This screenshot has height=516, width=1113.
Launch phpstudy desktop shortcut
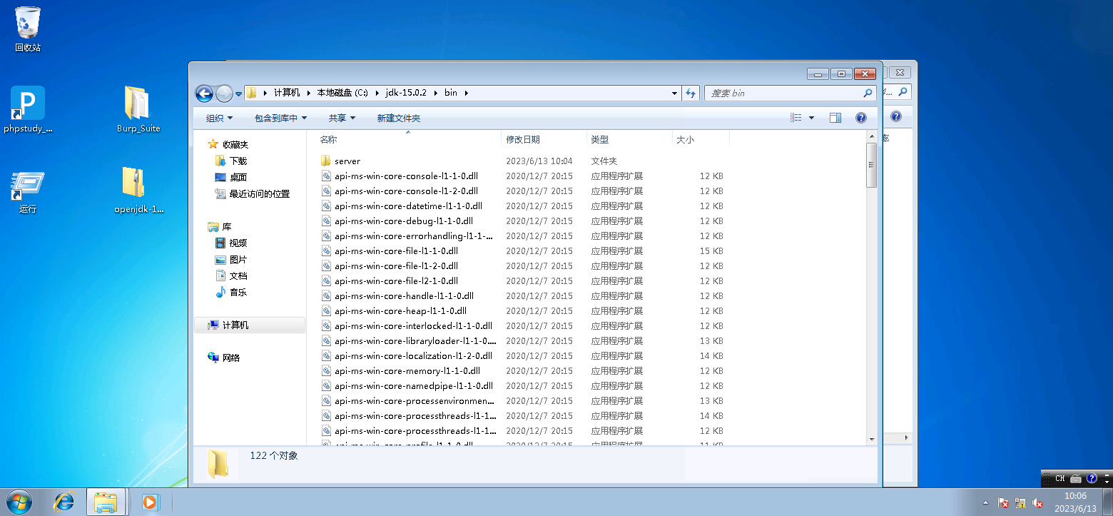click(x=28, y=109)
